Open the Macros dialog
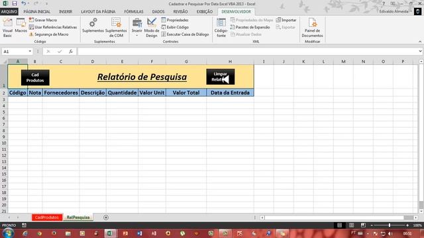Viewport: 424px width, 238px height. (21, 26)
